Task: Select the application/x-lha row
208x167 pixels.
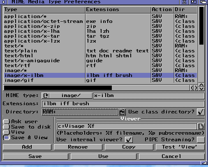Action: (x=100, y=31)
